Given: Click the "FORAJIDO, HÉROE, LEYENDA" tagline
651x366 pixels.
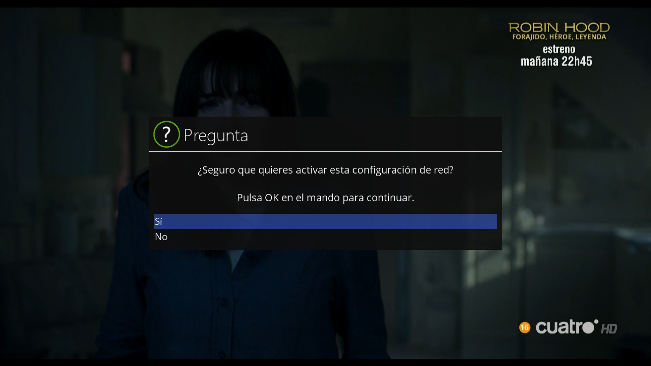Looking at the screenshot, I should 559,37.
